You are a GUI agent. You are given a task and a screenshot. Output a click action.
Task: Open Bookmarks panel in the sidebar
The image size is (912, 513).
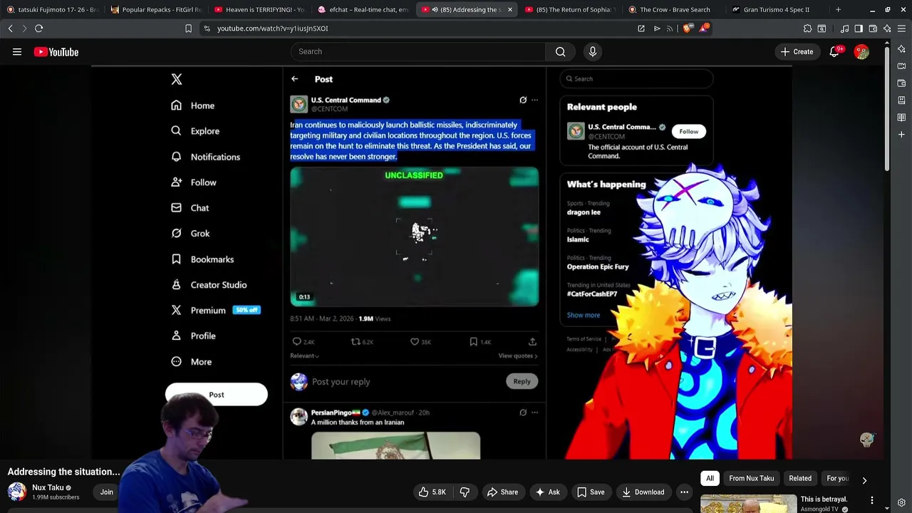[901, 100]
